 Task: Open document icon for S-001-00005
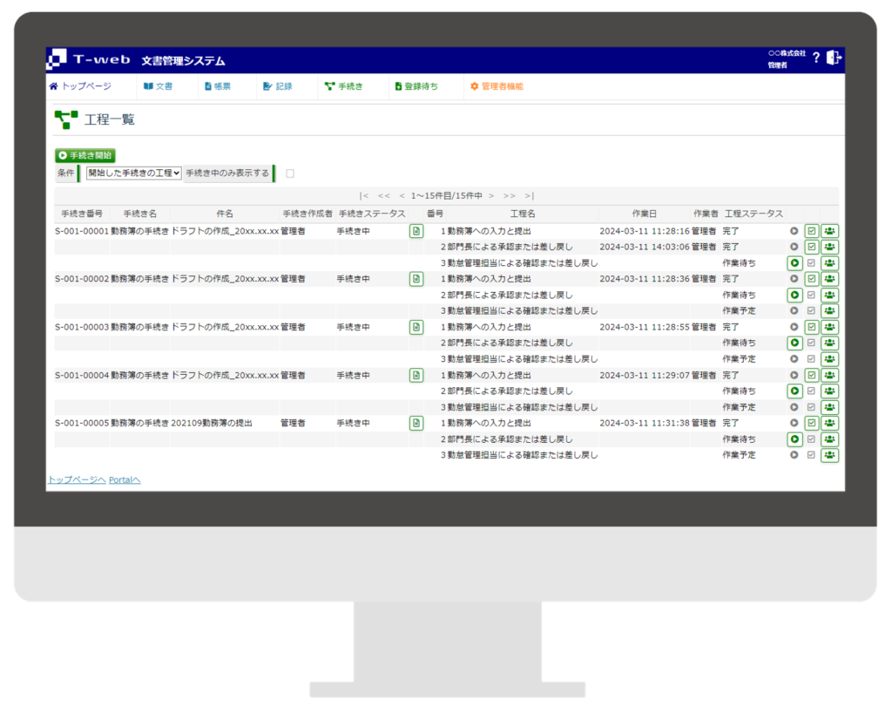(x=416, y=423)
